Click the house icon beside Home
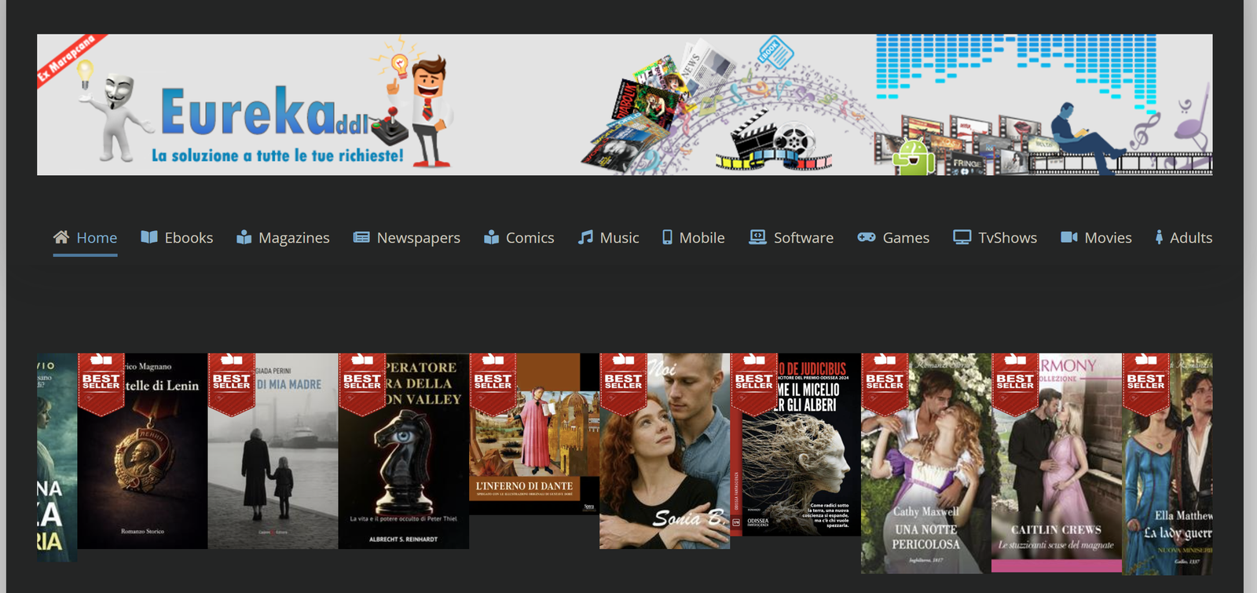1257x593 pixels. (x=61, y=237)
